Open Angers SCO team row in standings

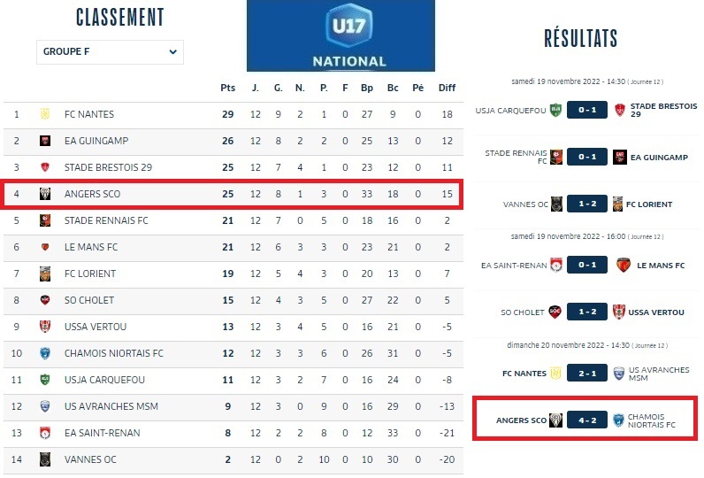pyautogui.click(x=92, y=194)
